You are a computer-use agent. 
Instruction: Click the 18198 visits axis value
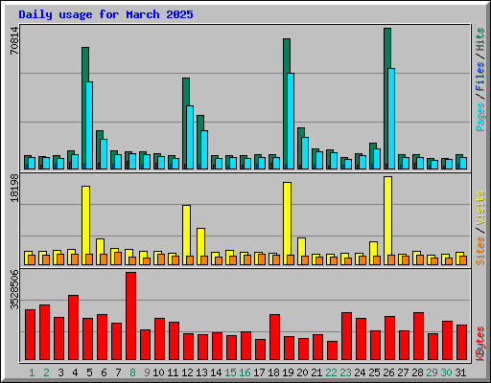coord(14,189)
